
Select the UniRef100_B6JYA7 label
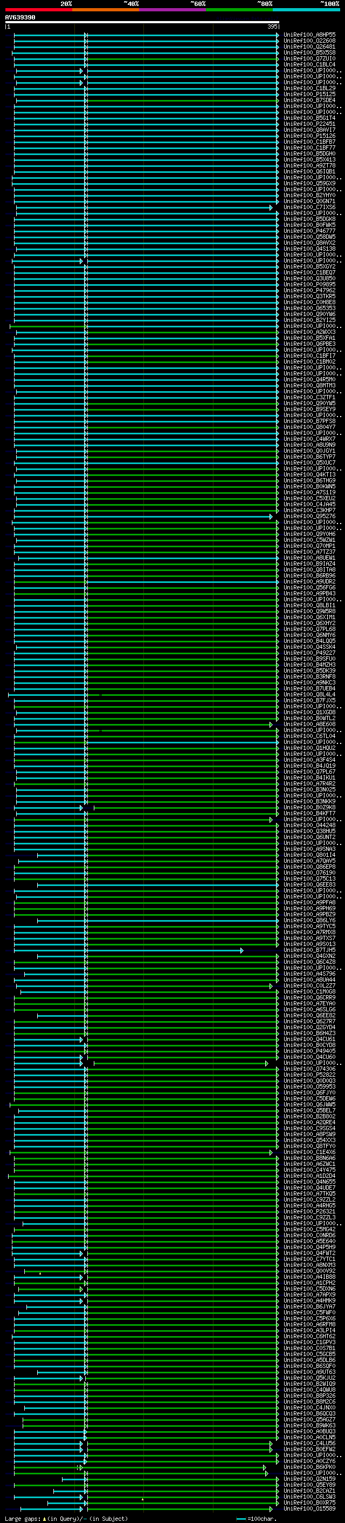coord(309,1306)
